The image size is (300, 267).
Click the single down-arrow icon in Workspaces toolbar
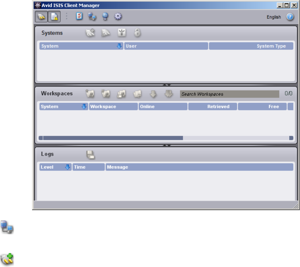click(153, 94)
